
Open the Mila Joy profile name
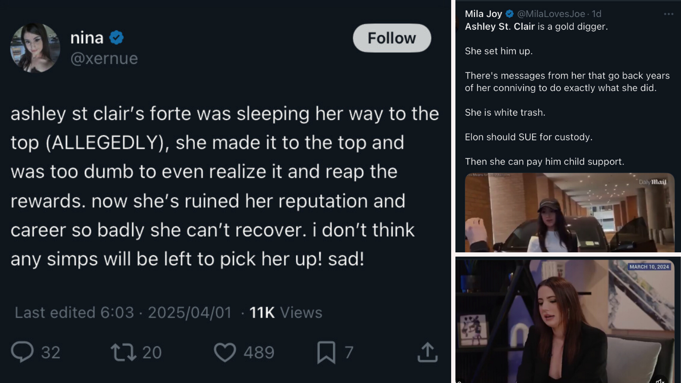pos(484,14)
